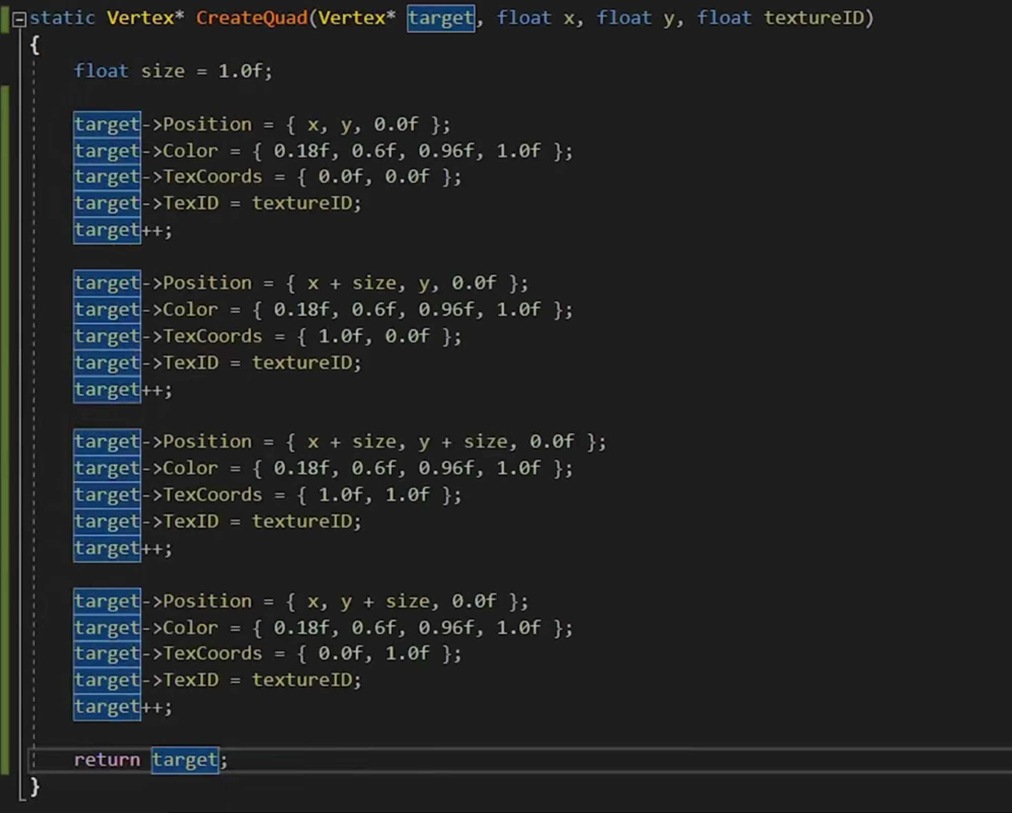Click TexCoords on the { 1.0f, 1.0f } line
1012x813 pixels.
tap(213, 495)
